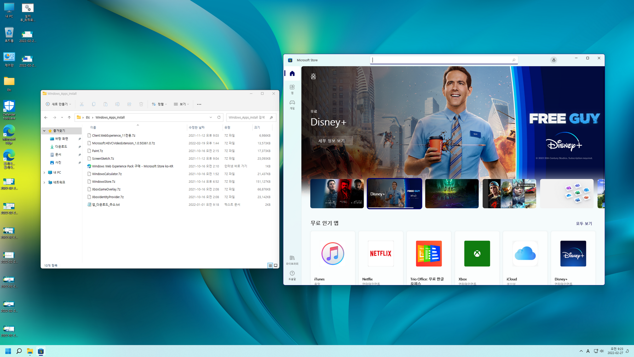
Task: Click the Forward arrow in File Explorer
Action: coord(54,118)
